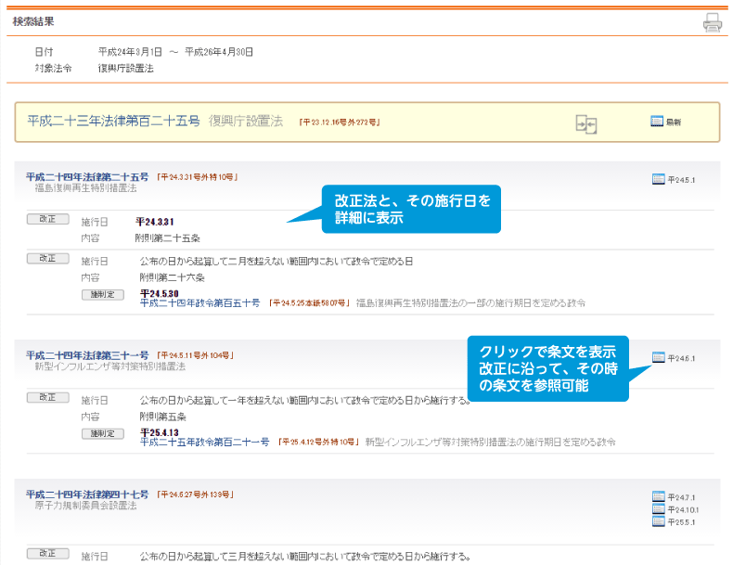Select gazette reference 平24.3.31号外特10号
The image size is (733, 565).
click(x=198, y=177)
